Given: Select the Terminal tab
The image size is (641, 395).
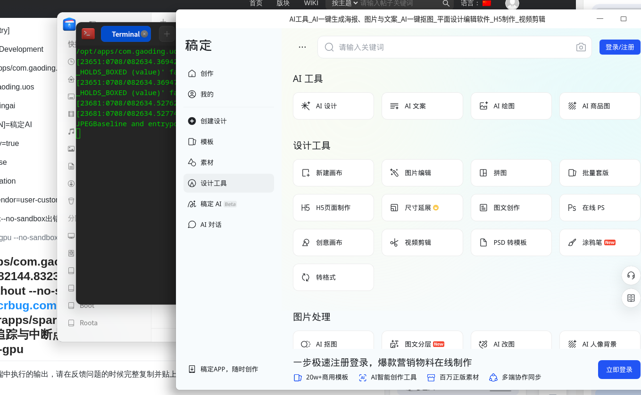Looking at the screenshot, I should [125, 34].
